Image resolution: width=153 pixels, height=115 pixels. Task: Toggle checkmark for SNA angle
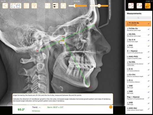(149, 46)
